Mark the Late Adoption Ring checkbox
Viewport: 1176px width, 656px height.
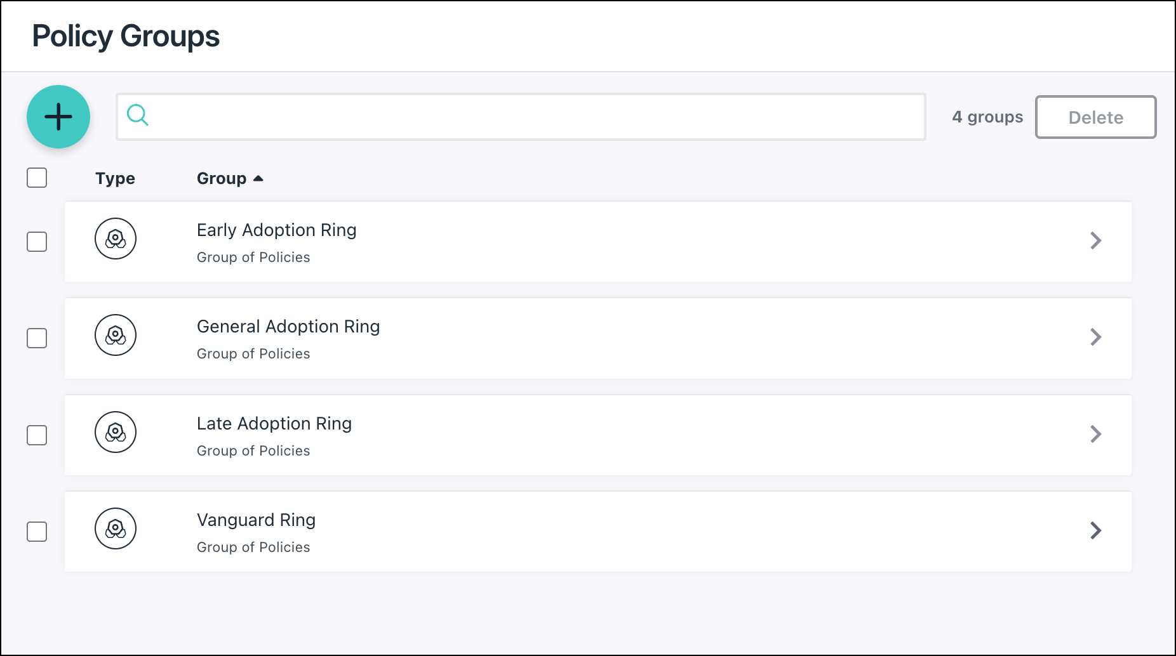37,435
